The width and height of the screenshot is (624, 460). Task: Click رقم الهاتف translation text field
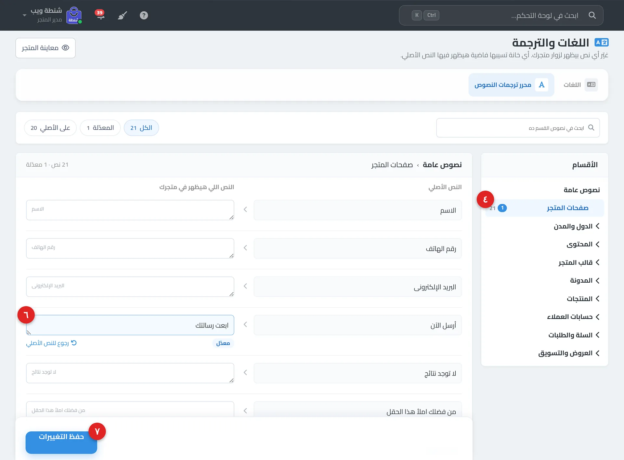[130, 248]
